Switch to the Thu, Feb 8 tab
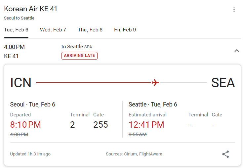Screen dimensions: 243x168 [x=90, y=30]
